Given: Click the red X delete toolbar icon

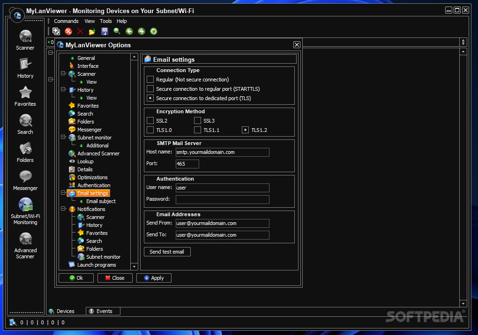Looking at the screenshot, I should tap(80, 31).
